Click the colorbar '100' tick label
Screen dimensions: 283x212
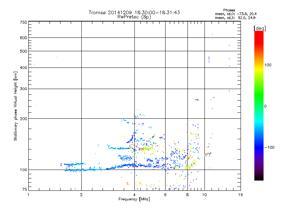(x=268, y=65)
